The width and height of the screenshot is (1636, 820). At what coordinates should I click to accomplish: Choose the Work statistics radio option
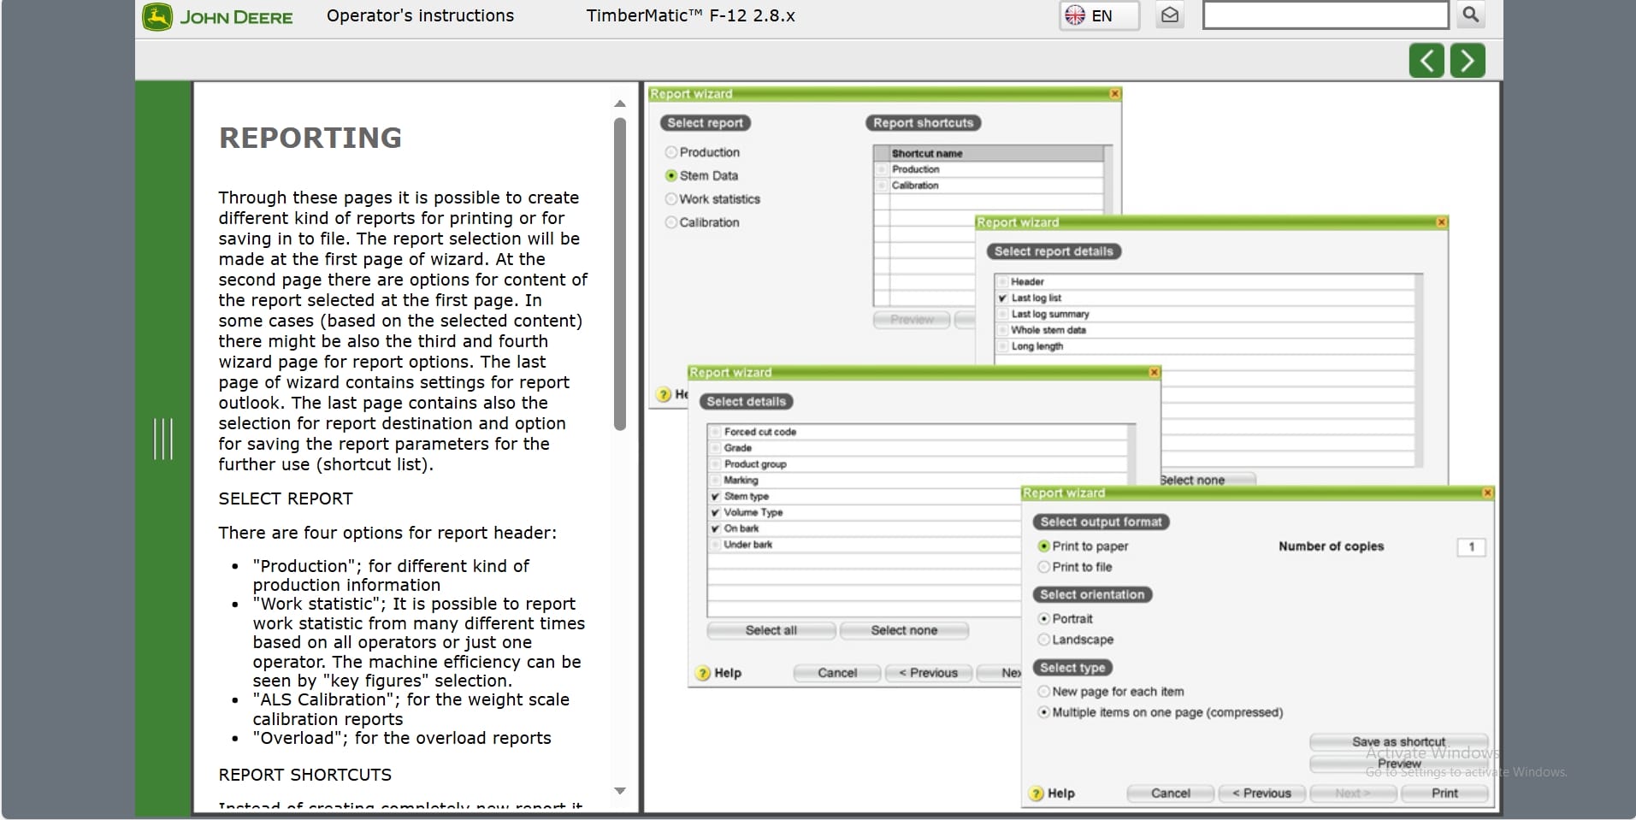point(671,199)
